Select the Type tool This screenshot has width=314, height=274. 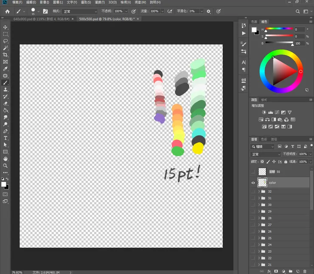[6, 138]
